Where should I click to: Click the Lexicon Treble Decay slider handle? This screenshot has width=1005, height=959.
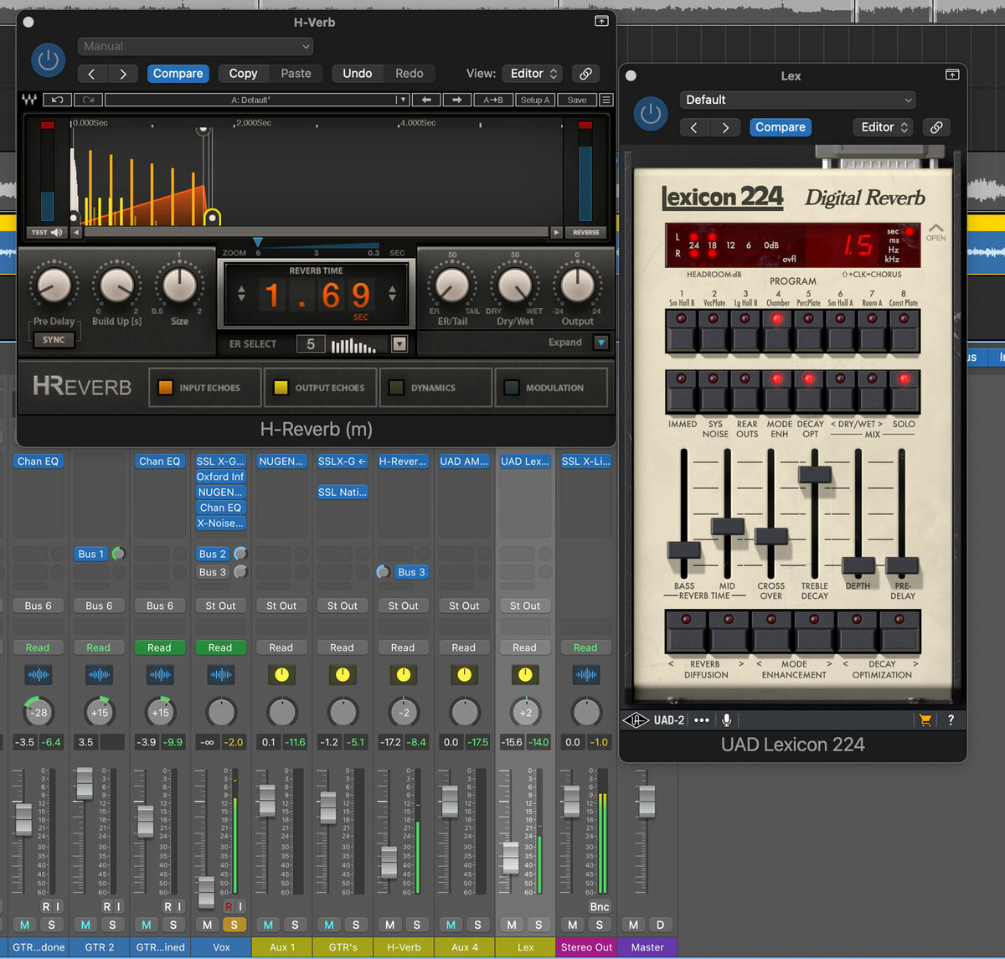tap(814, 473)
